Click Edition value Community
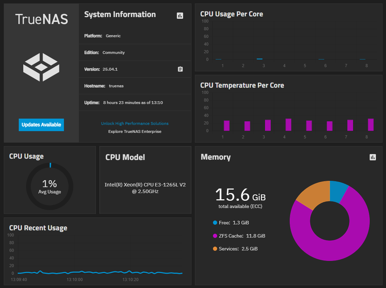This screenshot has height=288, width=386. (114, 53)
